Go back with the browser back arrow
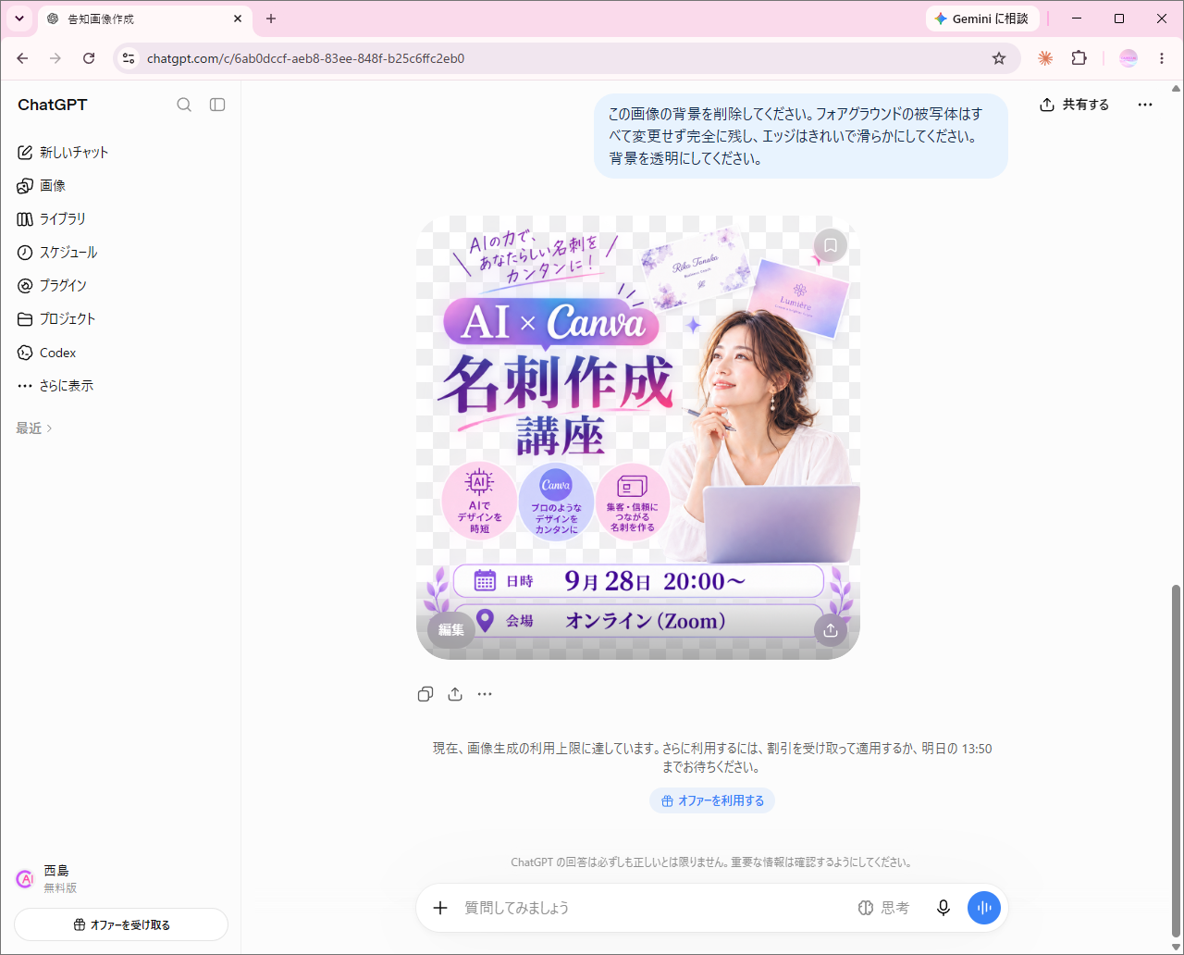 [22, 58]
